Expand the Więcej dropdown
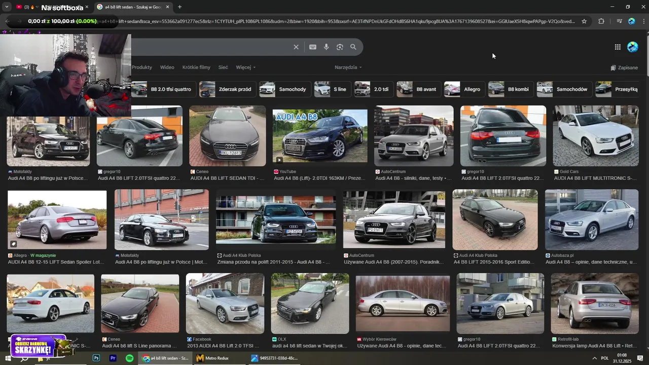 coord(245,67)
